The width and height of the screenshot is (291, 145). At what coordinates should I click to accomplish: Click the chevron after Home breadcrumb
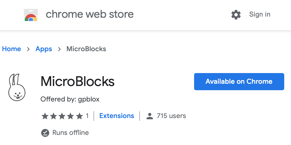28,49
